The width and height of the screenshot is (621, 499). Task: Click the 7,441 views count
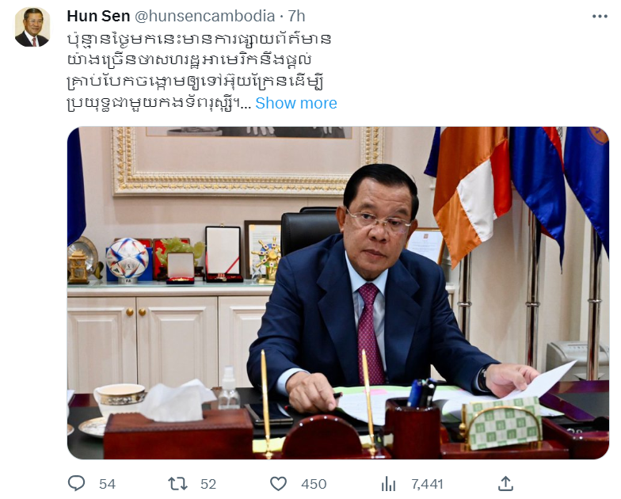[x=427, y=484]
